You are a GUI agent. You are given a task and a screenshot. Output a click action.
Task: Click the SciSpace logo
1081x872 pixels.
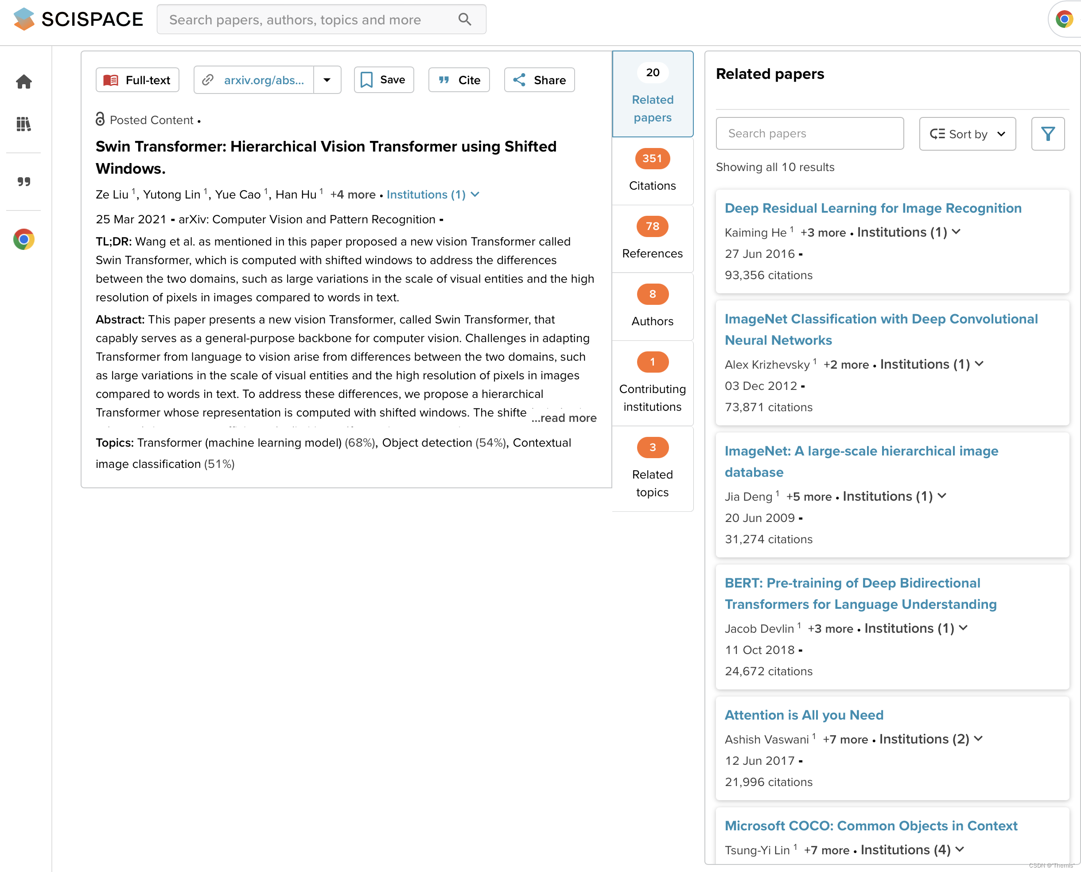pyautogui.click(x=78, y=19)
